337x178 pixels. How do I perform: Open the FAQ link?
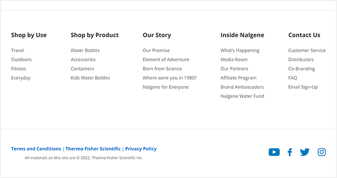click(292, 78)
